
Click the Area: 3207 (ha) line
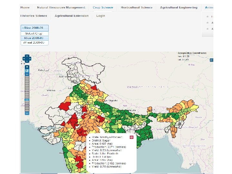click(x=102, y=160)
